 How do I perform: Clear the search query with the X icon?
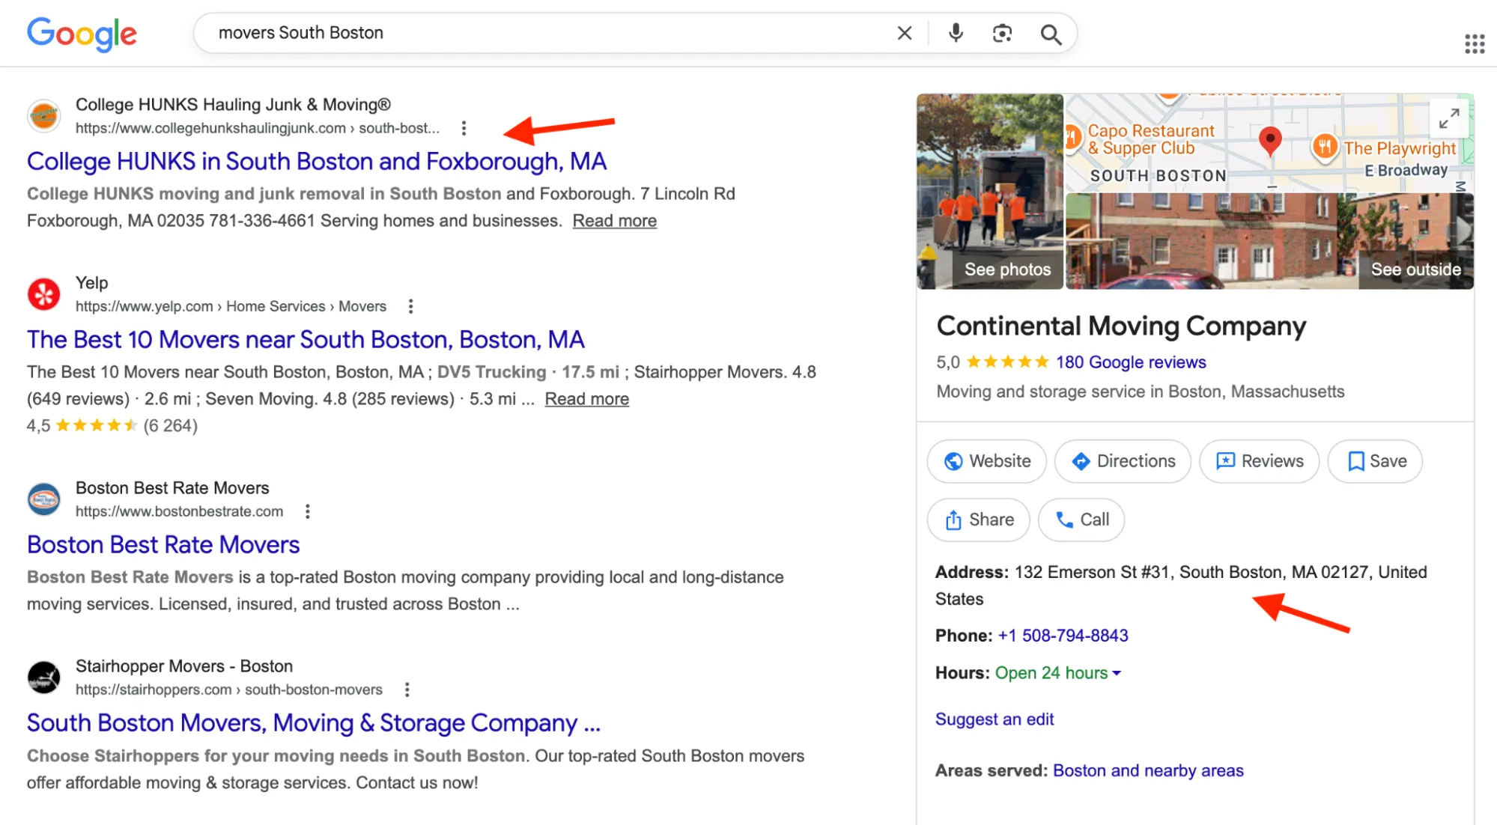click(905, 33)
